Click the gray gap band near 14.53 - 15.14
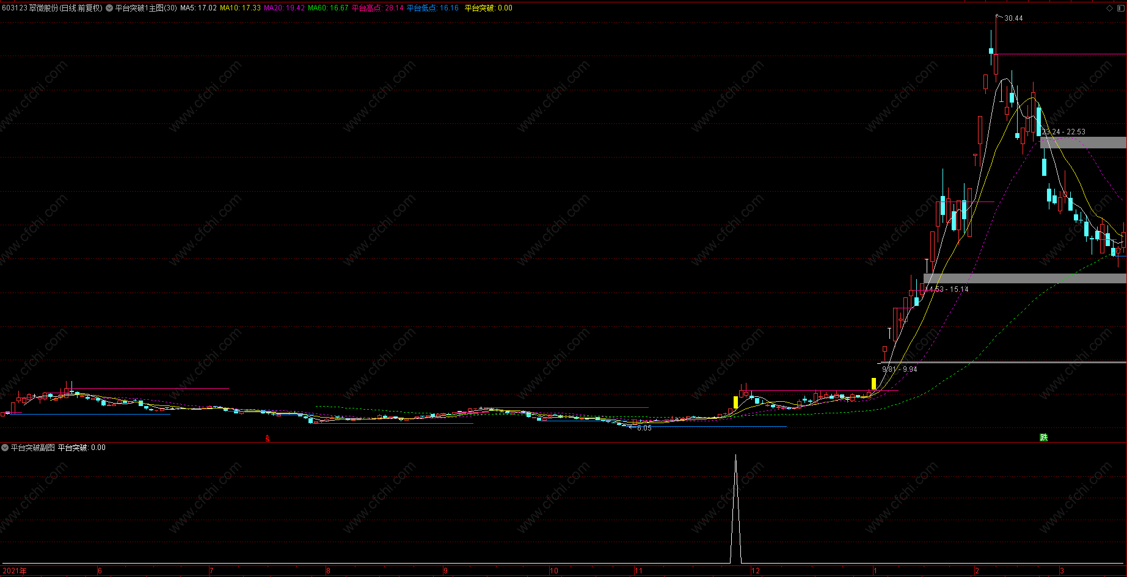The height and width of the screenshot is (577, 1127). [x=1025, y=278]
